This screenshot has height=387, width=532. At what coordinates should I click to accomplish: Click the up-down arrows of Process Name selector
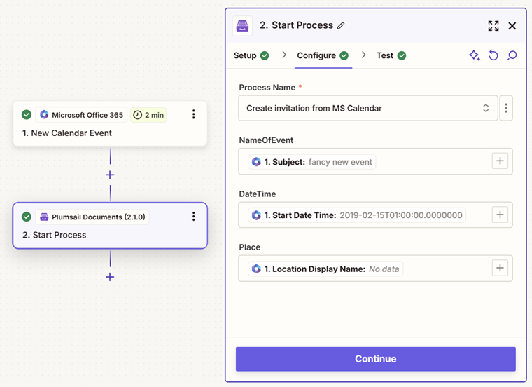(x=486, y=108)
